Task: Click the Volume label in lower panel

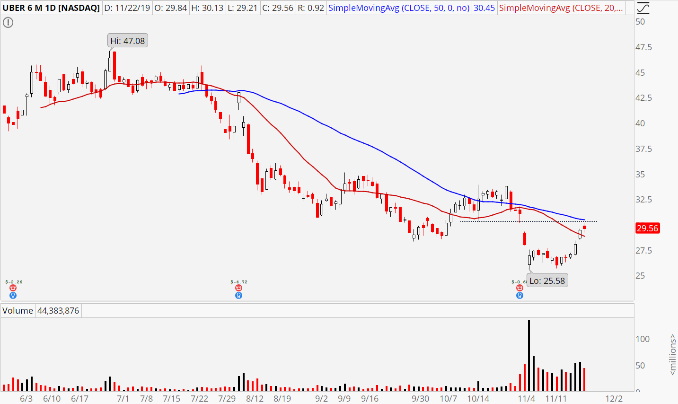Action: click(18, 311)
